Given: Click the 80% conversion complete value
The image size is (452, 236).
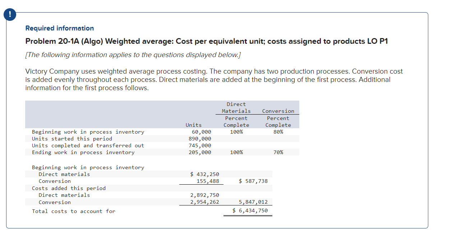Looking at the screenshot, I should pos(278,132).
